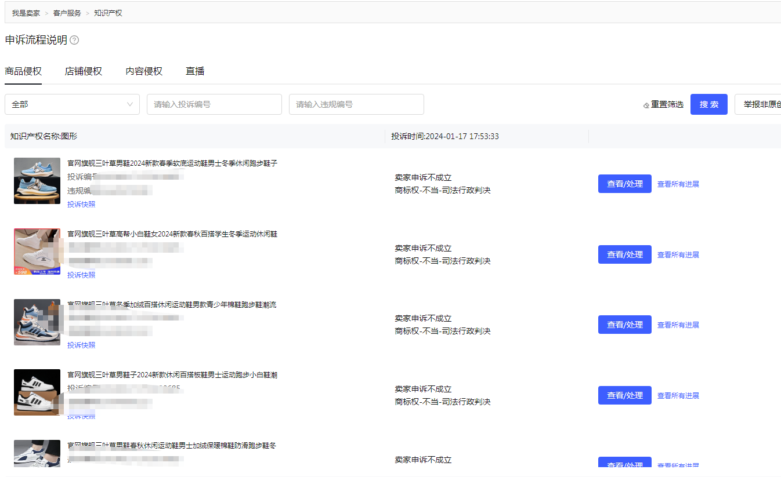The height and width of the screenshot is (477, 781).
Task: Go to 我是卖家 in the breadcrumb
Action: pyautogui.click(x=26, y=13)
